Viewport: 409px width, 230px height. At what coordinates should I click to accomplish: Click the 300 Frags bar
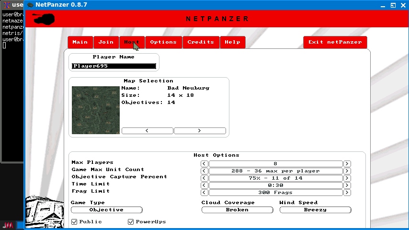click(x=275, y=193)
